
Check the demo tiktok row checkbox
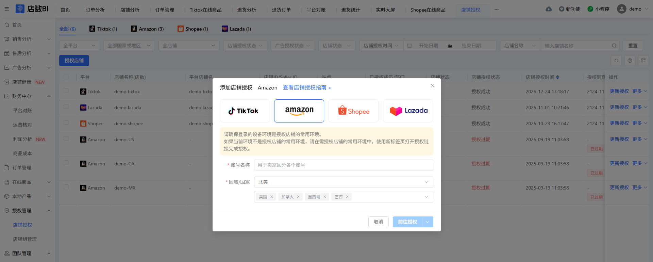66,91
